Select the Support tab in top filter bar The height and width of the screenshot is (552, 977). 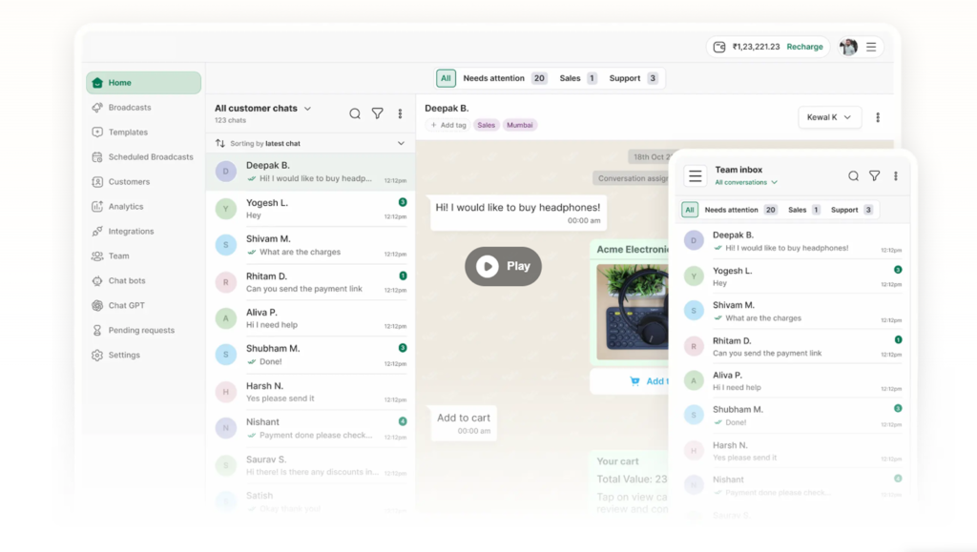pyautogui.click(x=634, y=78)
